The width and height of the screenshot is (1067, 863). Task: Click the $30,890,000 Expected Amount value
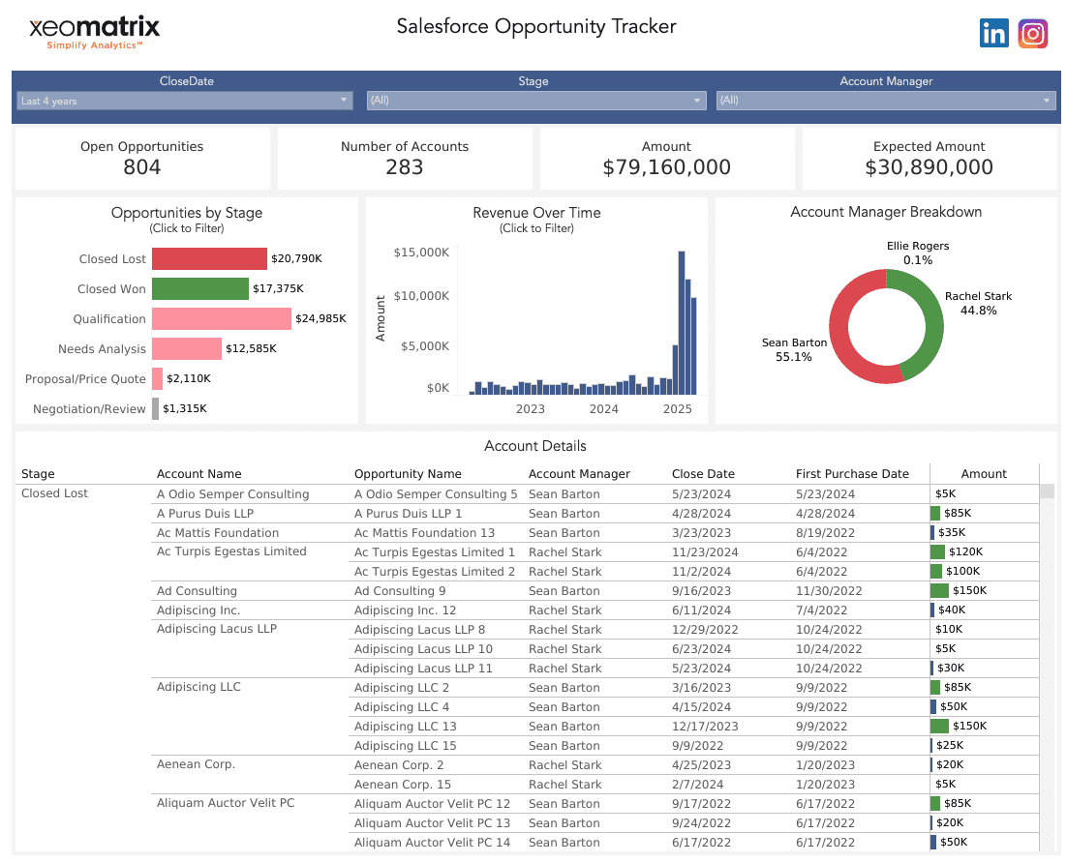[929, 167]
